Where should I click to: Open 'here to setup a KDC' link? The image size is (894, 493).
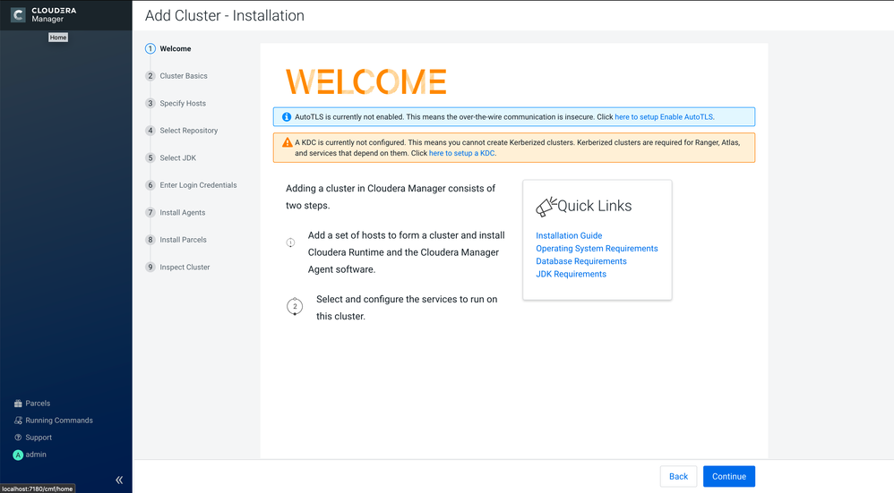point(462,153)
